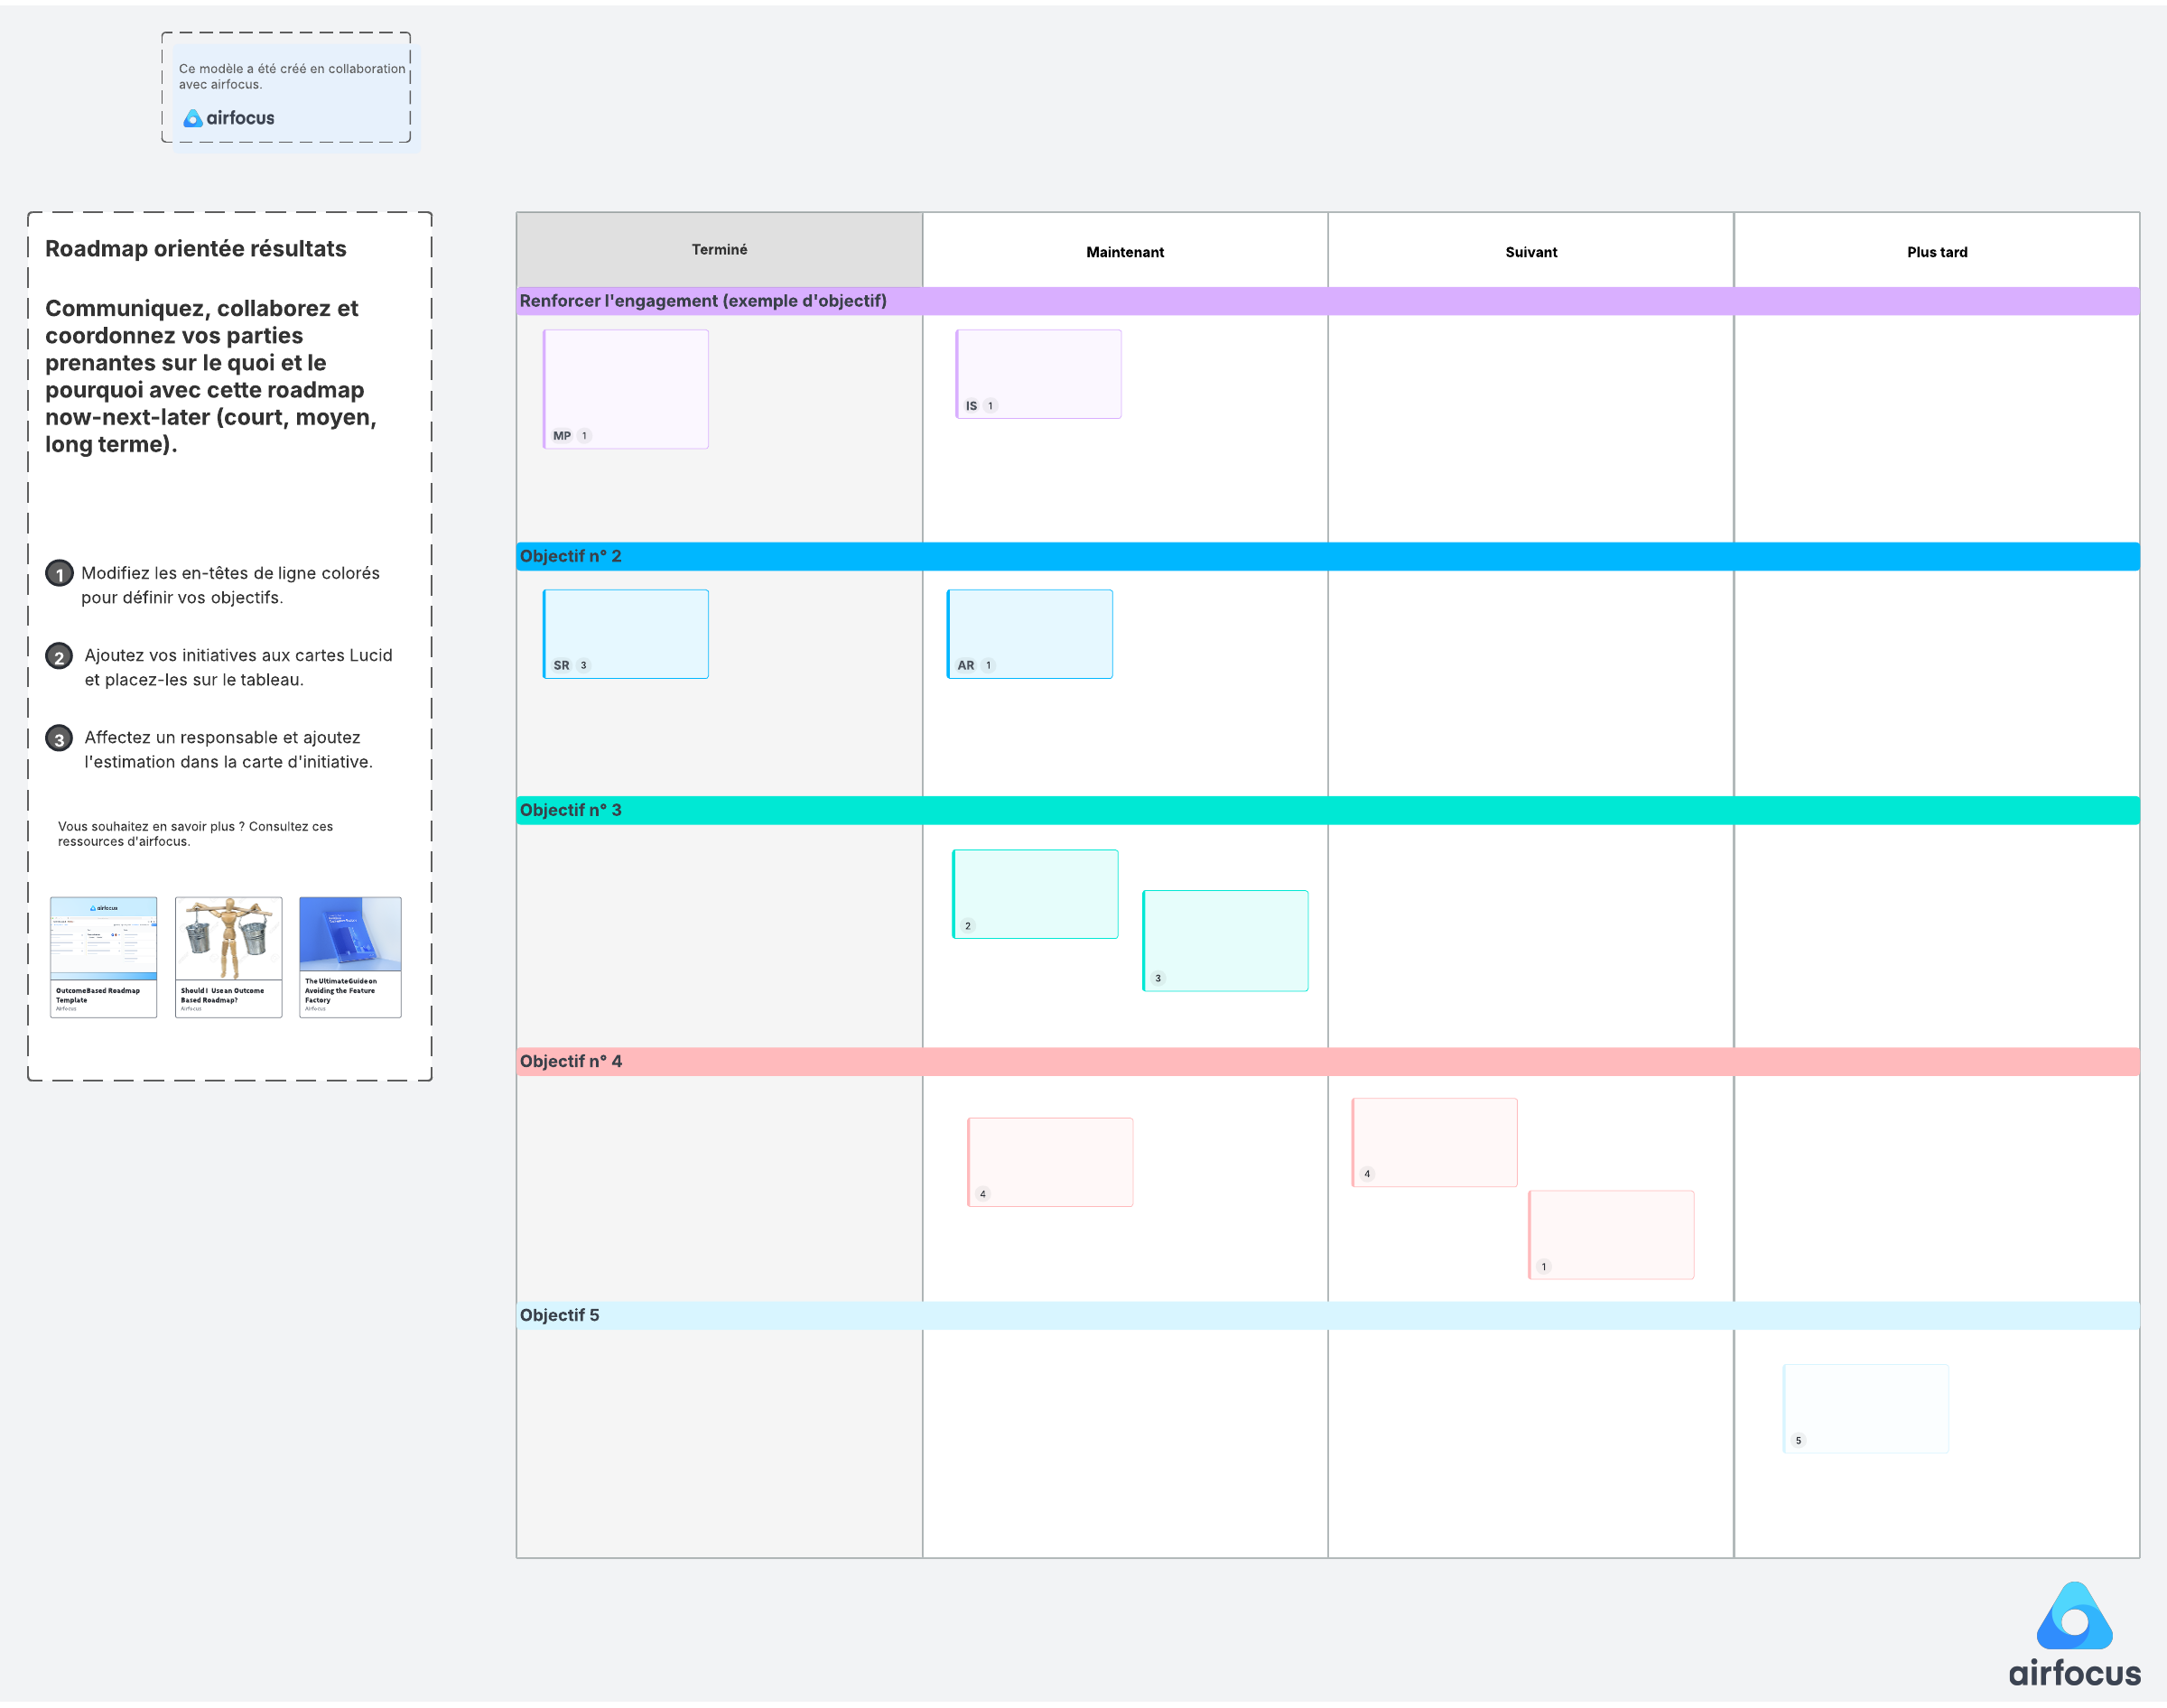The width and height of the screenshot is (2167, 1708).
Task: Open the Outcome Based Roadmap Template thumbnail
Action: tap(103, 956)
